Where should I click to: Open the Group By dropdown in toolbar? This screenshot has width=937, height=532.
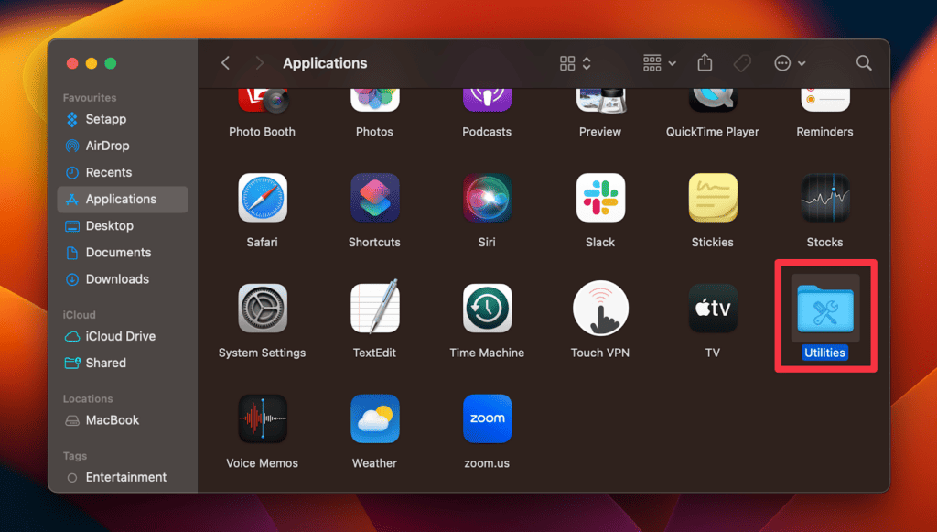click(659, 63)
